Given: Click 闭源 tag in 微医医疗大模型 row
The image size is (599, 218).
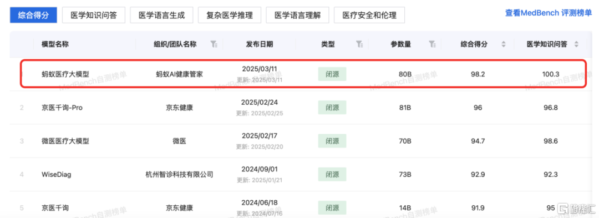Looking at the screenshot, I should 332,141.
